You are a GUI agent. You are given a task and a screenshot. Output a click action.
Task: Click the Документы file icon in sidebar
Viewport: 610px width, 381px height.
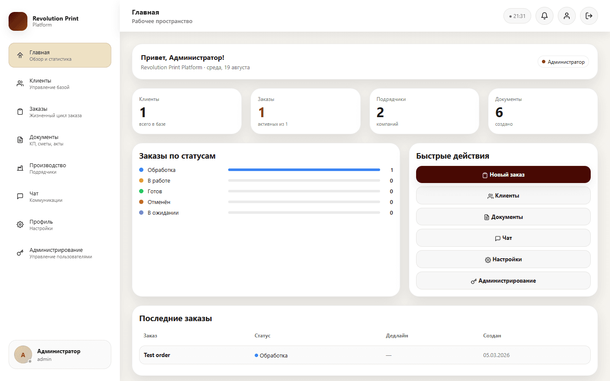20,140
